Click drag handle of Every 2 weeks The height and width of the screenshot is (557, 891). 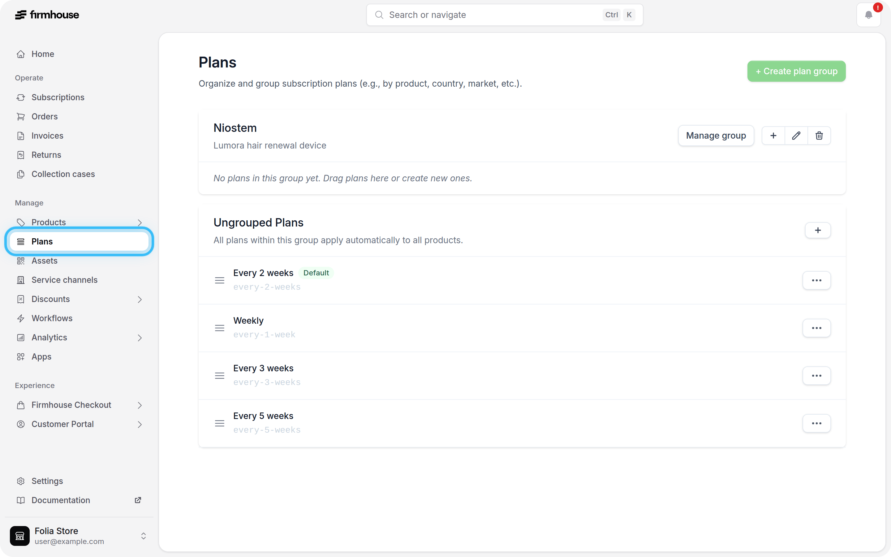[x=219, y=280]
